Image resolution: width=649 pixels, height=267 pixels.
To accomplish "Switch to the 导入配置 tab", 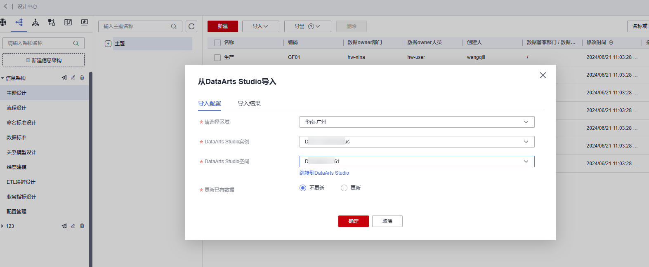I will 210,103.
